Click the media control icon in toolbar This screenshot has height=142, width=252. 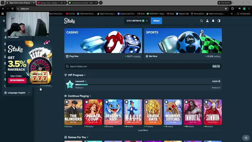pos(240,9)
